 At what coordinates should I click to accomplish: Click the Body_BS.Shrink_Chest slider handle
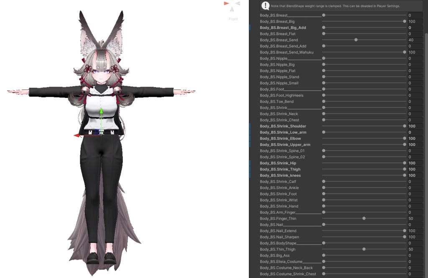tap(324, 120)
